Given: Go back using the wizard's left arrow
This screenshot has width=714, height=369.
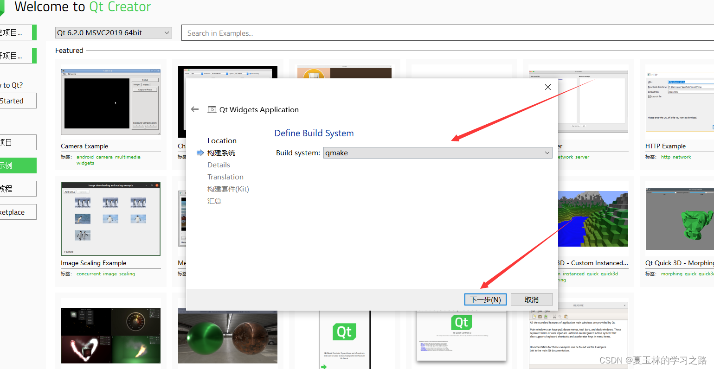Looking at the screenshot, I should (195, 109).
